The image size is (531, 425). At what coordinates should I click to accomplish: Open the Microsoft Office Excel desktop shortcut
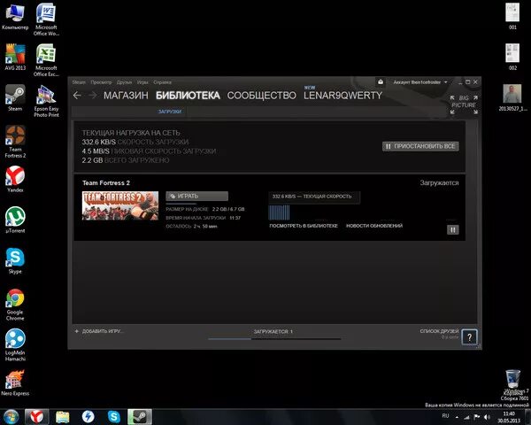pos(46,60)
